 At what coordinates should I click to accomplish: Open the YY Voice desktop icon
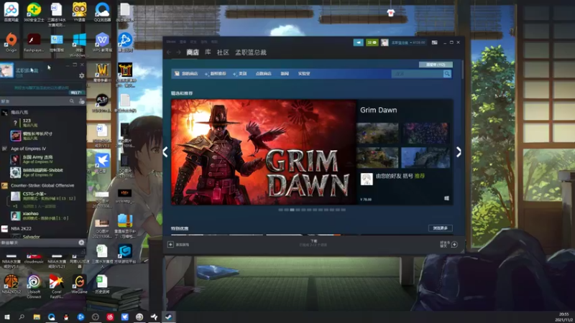click(79, 11)
